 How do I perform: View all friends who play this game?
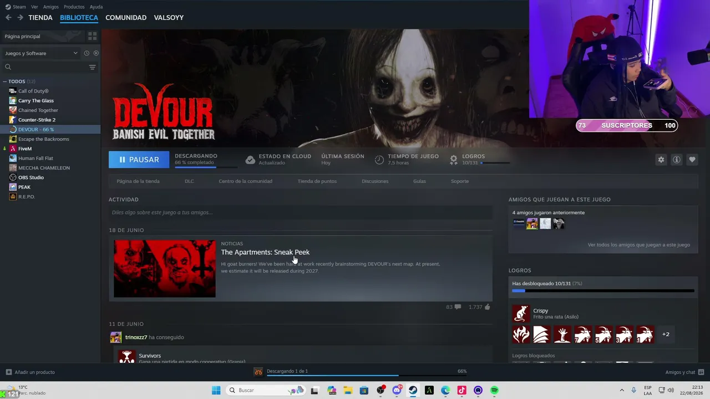point(639,244)
